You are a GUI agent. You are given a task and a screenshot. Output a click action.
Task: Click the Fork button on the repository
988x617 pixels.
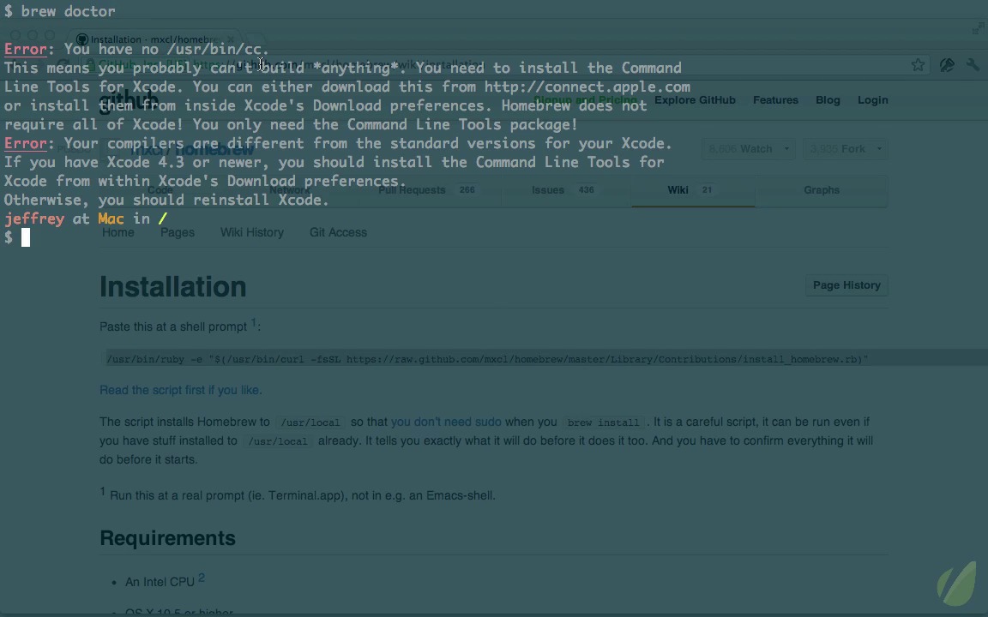tap(837, 149)
